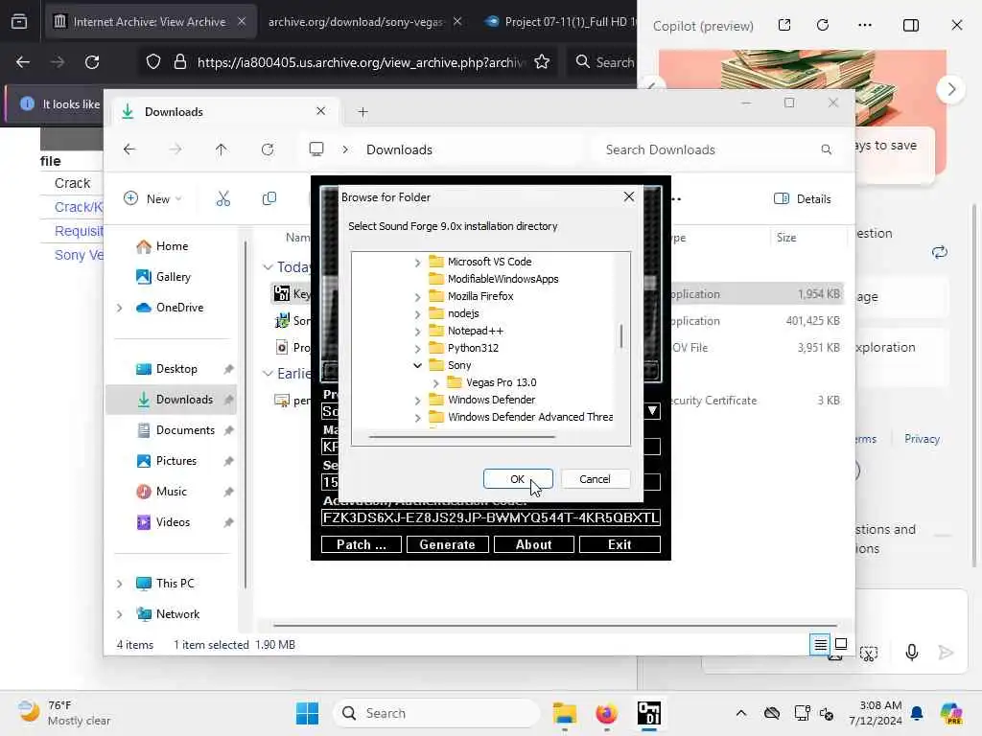Expand the Network sidebar node

click(120, 614)
